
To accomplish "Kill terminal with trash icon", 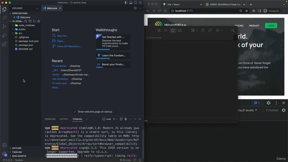I will pos(126,119).
